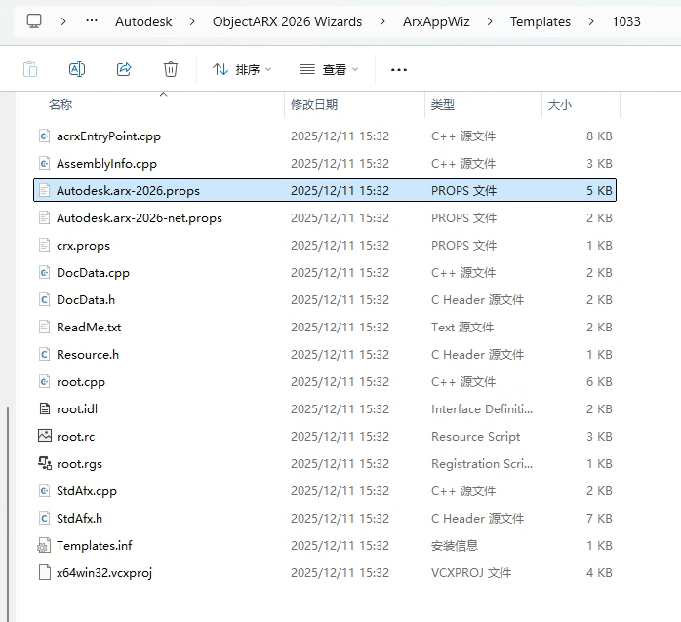
Task: Click the Paste icon in toolbar
Action: coord(30,69)
